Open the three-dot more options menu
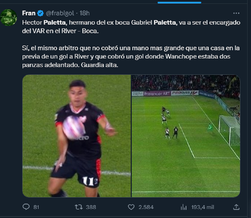This screenshot has width=251, height=218. 236,13
